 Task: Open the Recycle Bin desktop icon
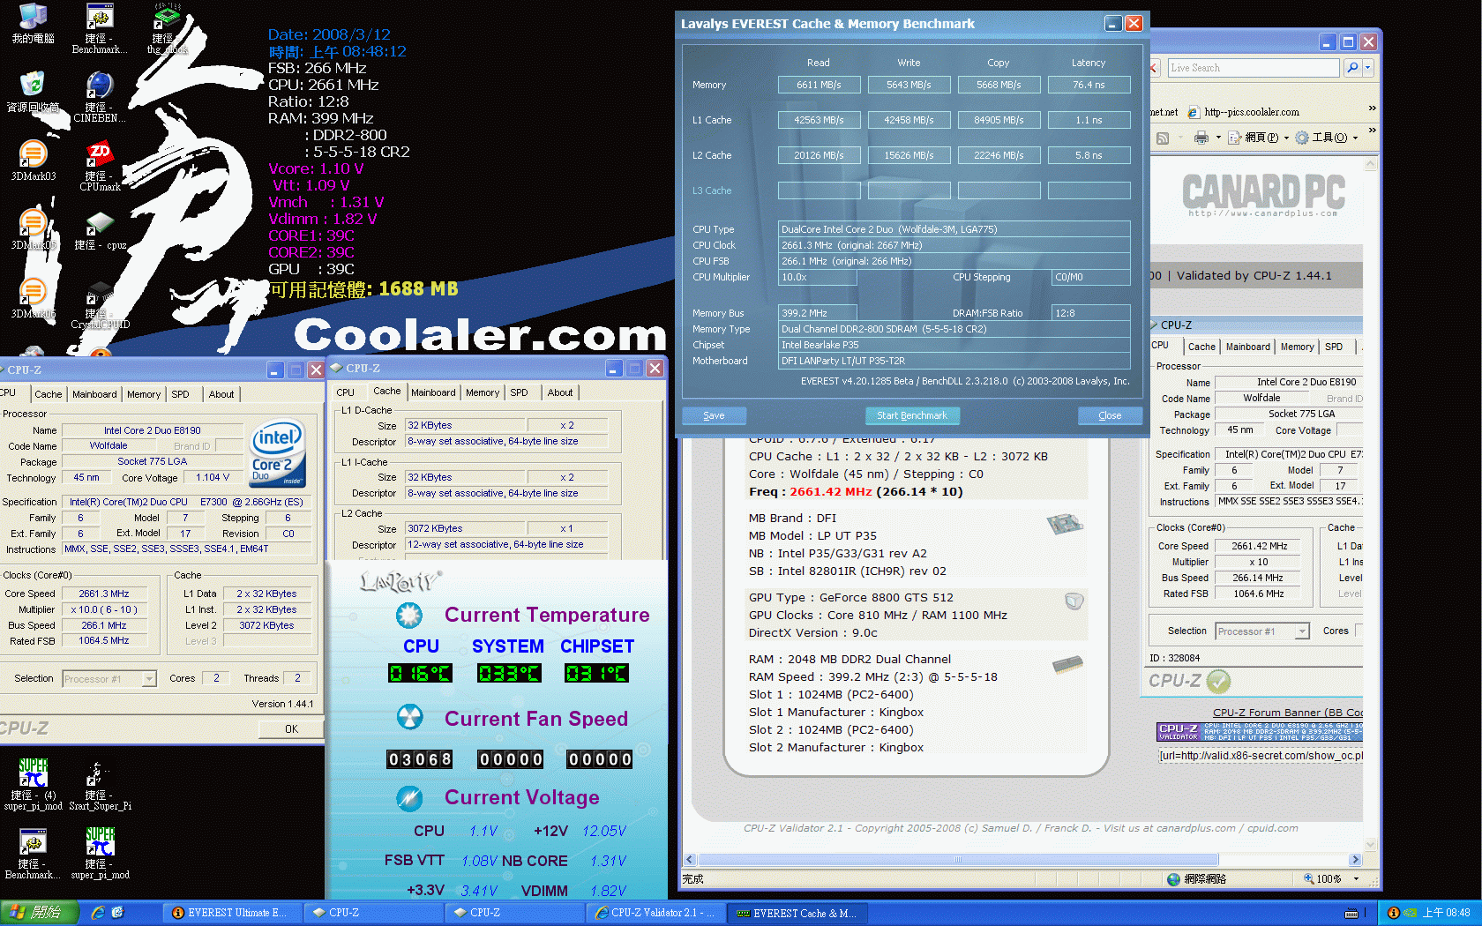coord(33,92)
